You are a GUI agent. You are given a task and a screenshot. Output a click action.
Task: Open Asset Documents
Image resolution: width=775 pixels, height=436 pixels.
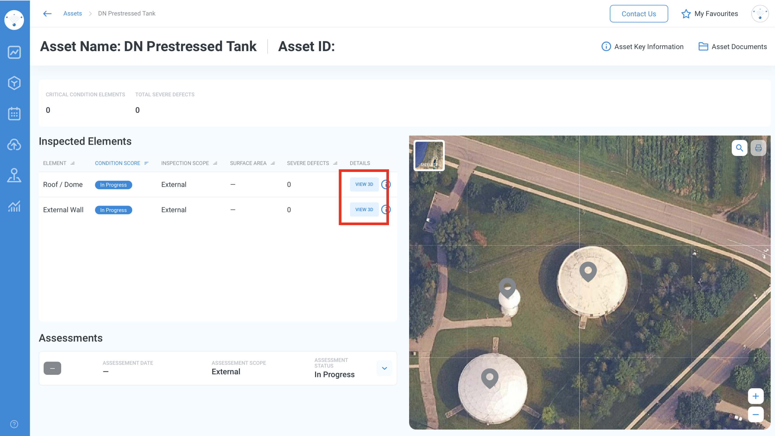point(732,47)
